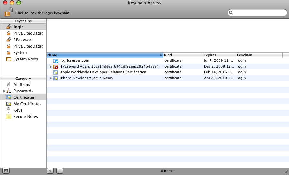Click the plus button to add item
Screen dimensions: 289x175
tap(50, 171)
